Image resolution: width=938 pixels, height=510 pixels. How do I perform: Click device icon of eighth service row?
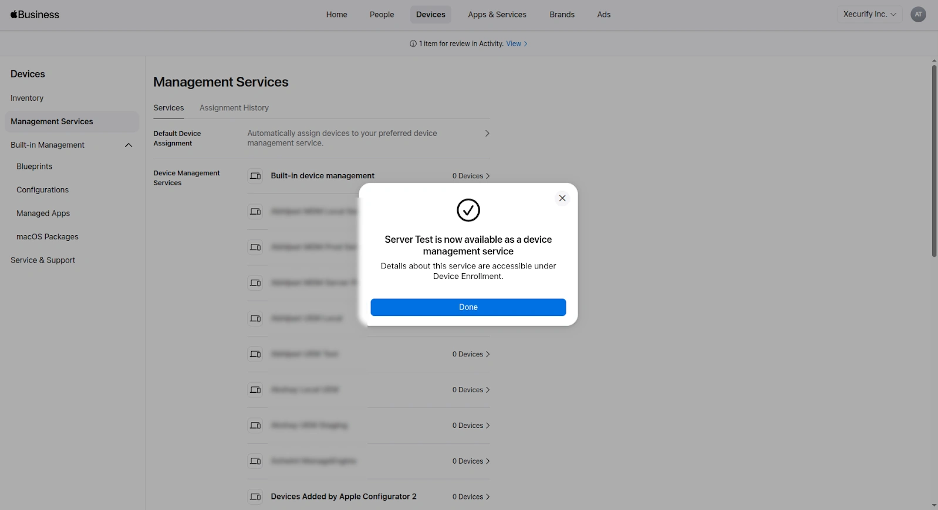[x=255, y=426]
